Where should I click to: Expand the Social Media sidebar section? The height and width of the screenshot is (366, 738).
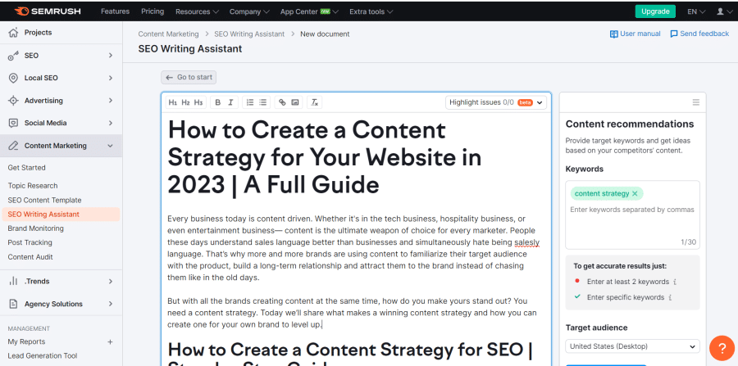click(x=110, y=123)
